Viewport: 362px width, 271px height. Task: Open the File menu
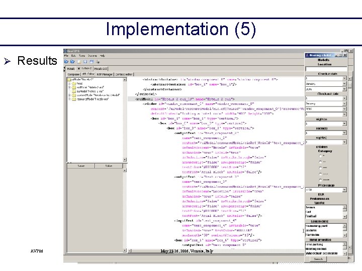coord(66,56)
